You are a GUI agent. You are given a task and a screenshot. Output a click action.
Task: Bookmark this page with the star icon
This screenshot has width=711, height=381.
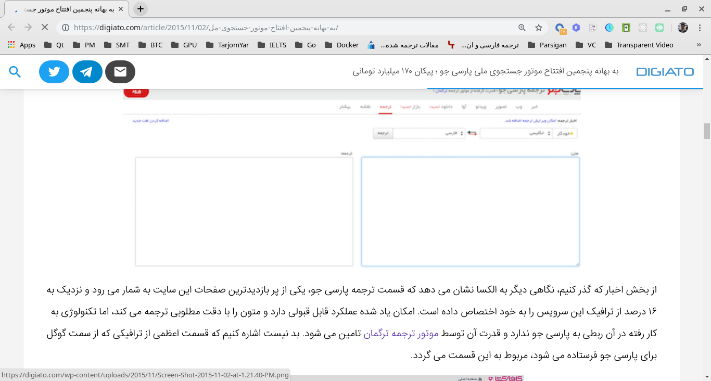pos(539,28)
